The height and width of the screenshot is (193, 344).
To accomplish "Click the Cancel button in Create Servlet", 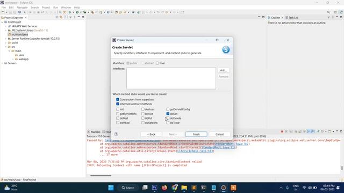I will click(x=219, y=134).
